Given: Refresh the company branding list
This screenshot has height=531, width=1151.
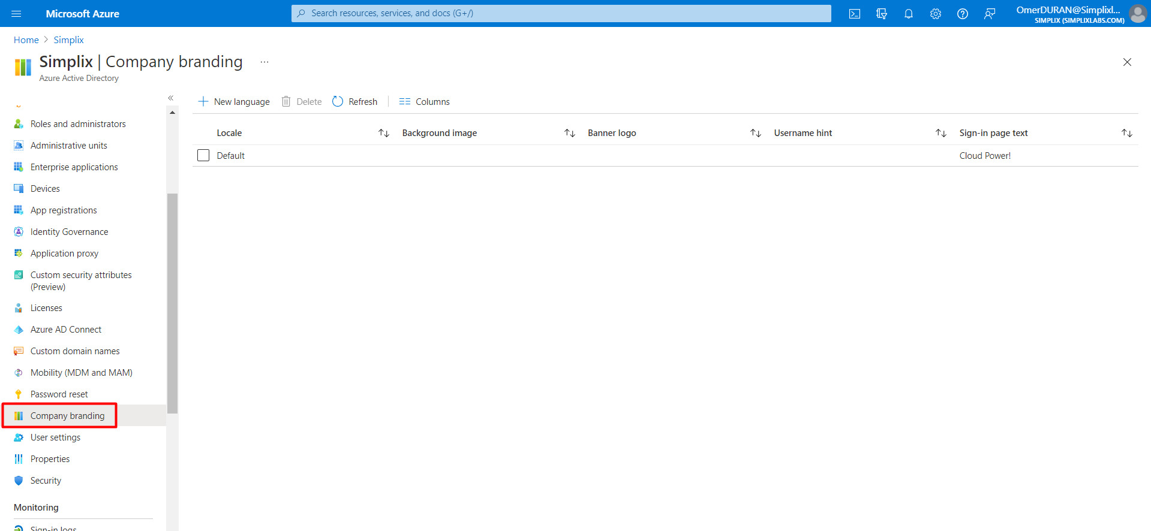Looking at the screenshot, I should pos(354,102).
